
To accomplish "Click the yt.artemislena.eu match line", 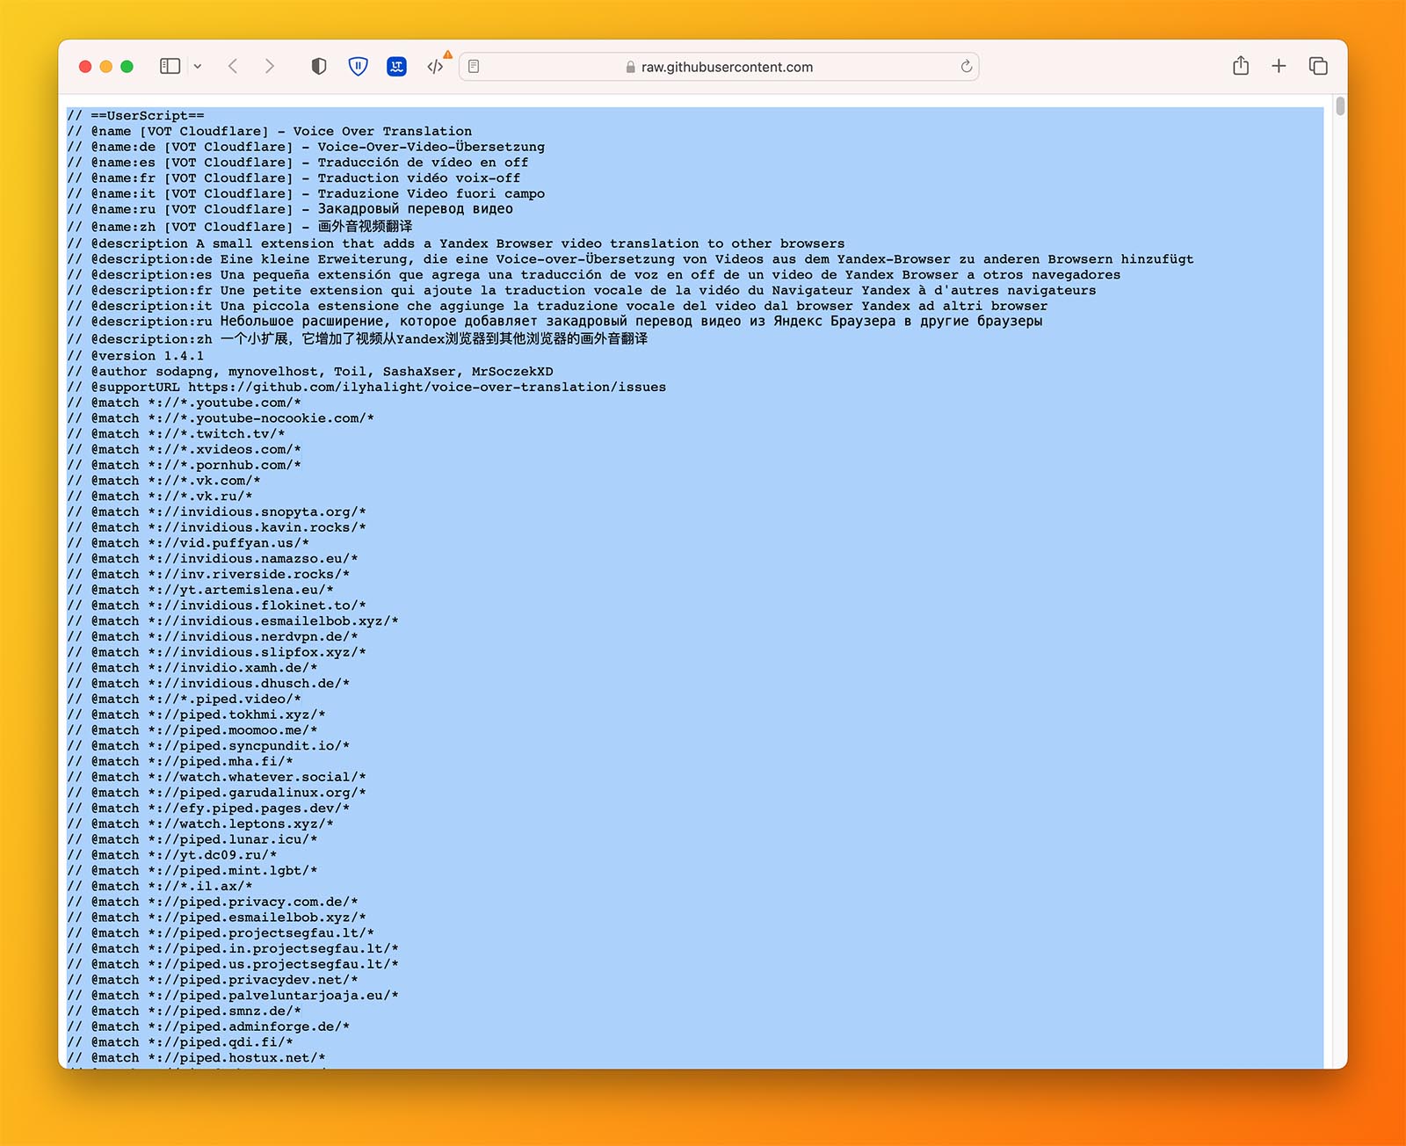I will [200, 591].
